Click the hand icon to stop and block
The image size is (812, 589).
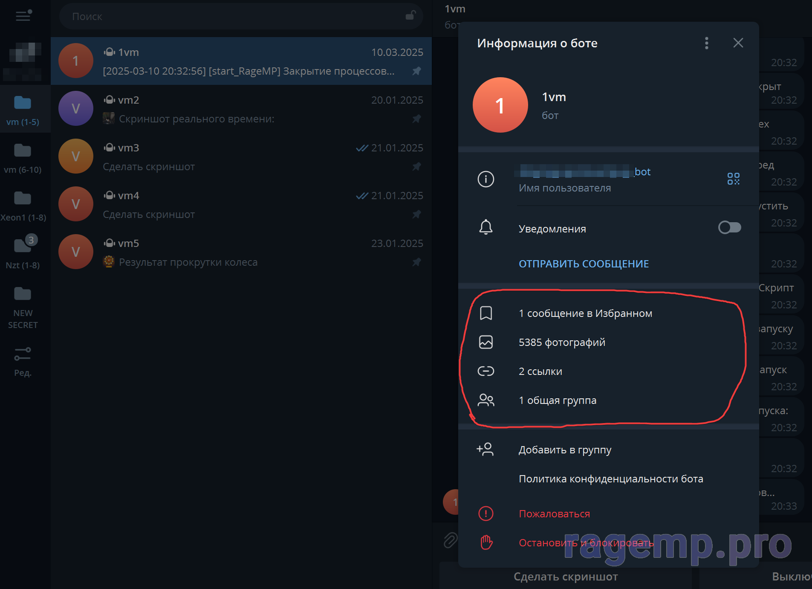[x=486, y=543]
